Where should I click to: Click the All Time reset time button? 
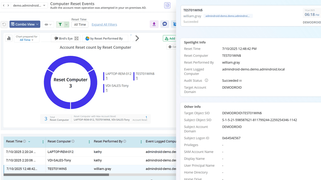pos(80,24)
